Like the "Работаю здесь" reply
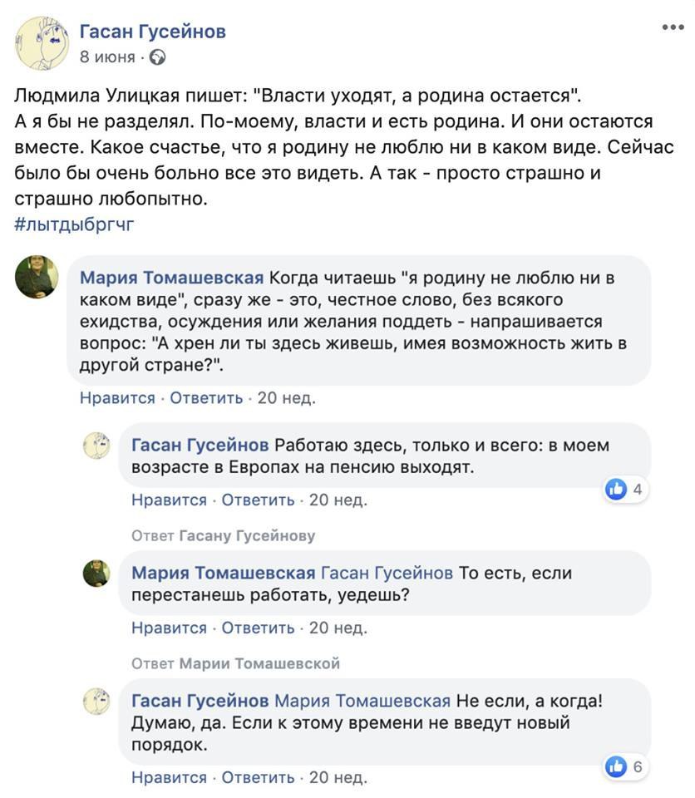Image resolution: width=695 pixels, height=798 pixels. tap(169, 500)
